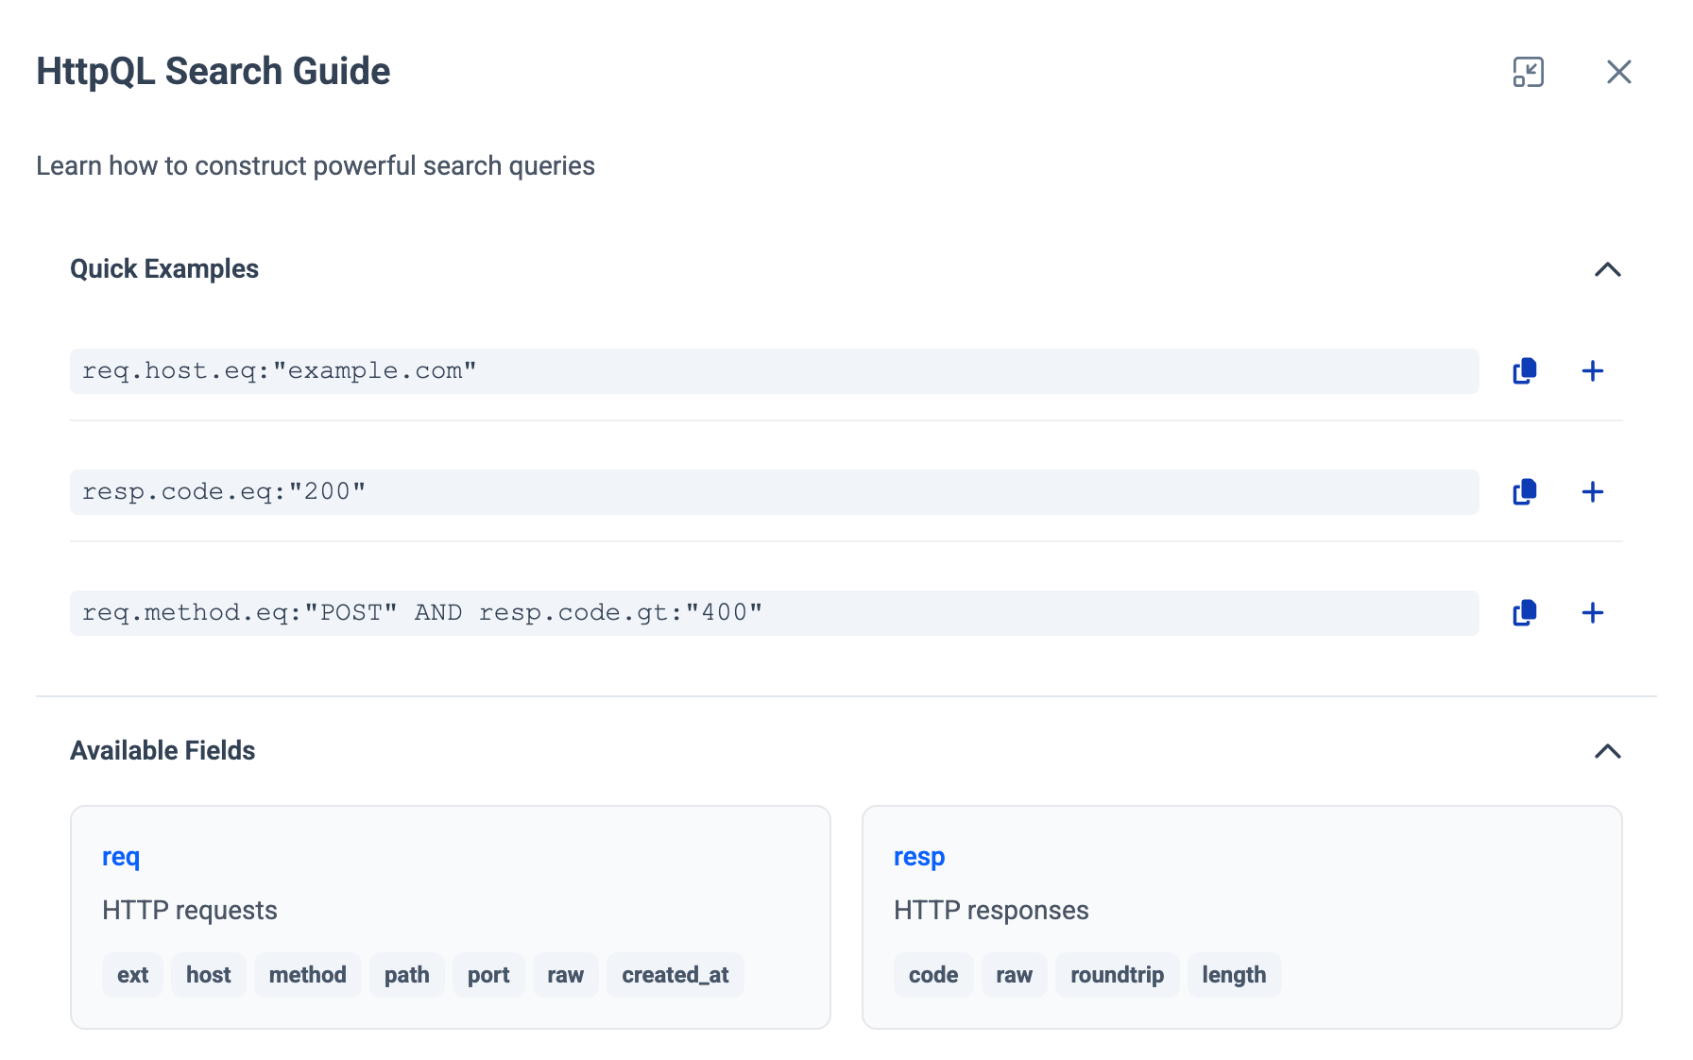Choose the host request field chip
Image resolution: width=1693 pixels, height=1060 pixels.
click(x=208, y=975)
